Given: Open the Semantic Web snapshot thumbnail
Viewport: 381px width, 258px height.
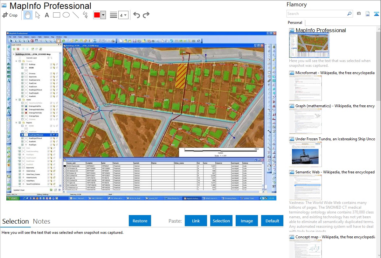Looking at the screenshot, I should coord(305,187).
